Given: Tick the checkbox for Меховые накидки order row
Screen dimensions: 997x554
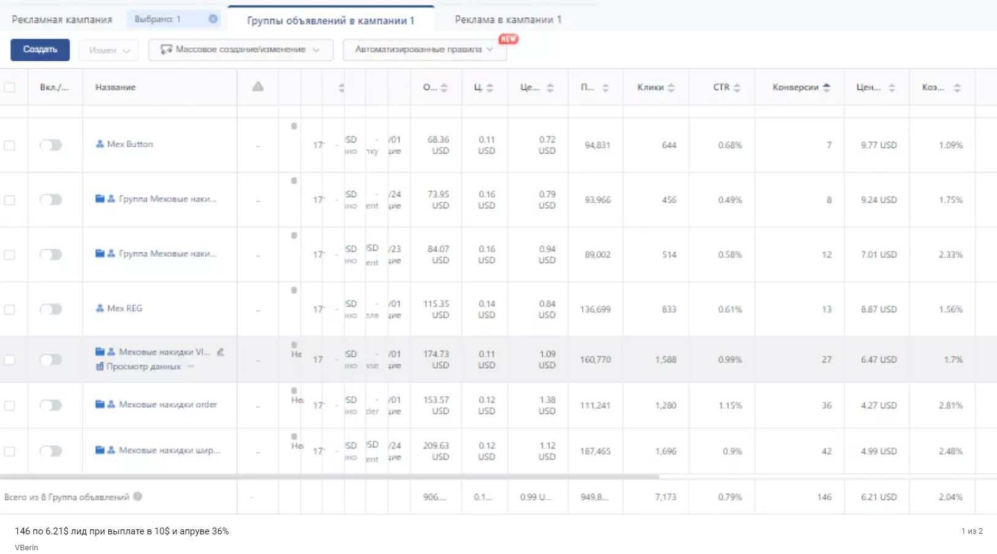Looking at the screenshot, I should [x=10, y=405].
